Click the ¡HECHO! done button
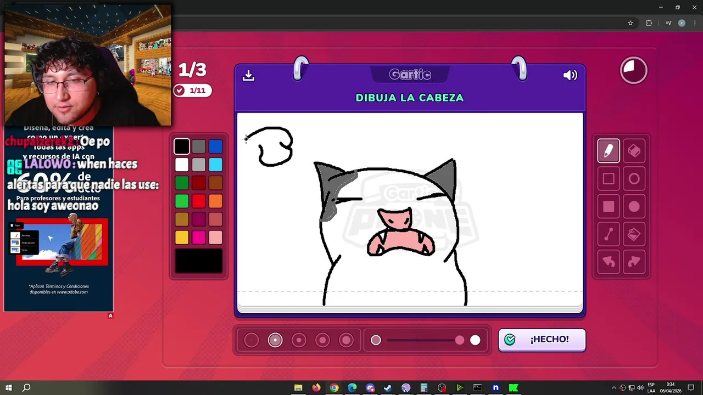703x395 pixels. coord(542,340)
